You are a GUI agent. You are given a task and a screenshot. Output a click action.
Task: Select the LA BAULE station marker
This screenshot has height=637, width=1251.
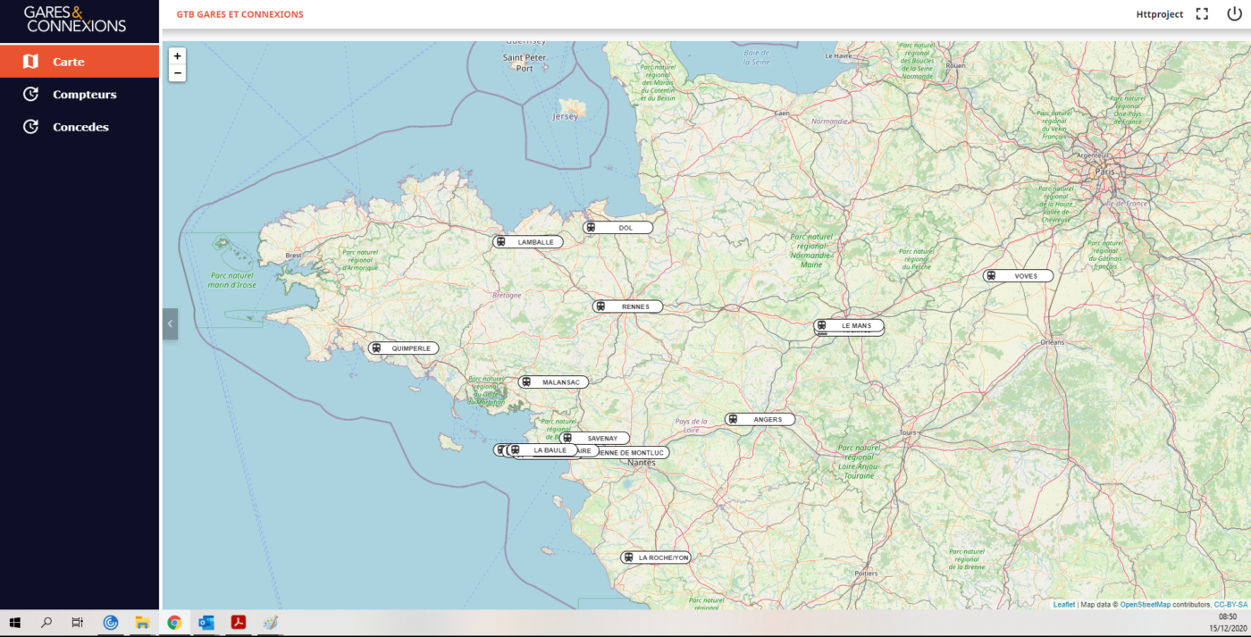[542, 450]
